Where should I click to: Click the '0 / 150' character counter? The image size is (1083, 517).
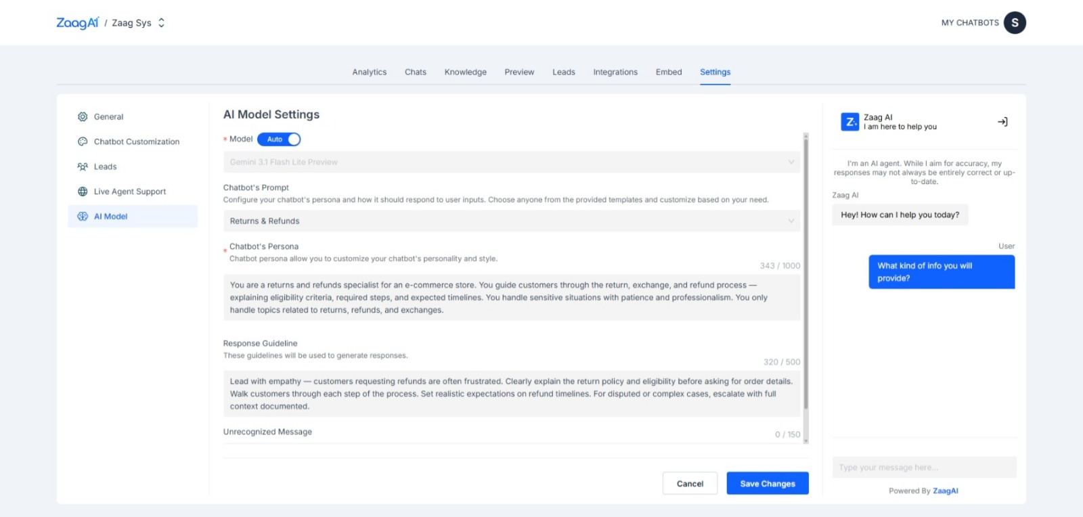tap(788, 435)
